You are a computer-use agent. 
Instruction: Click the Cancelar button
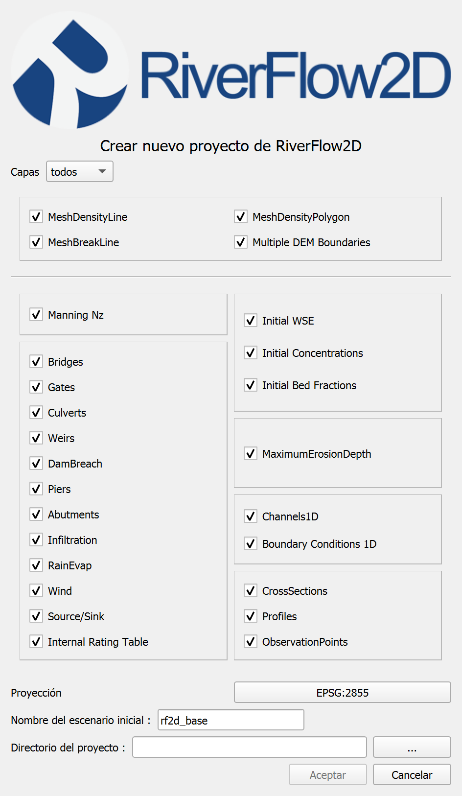[412, 774]
